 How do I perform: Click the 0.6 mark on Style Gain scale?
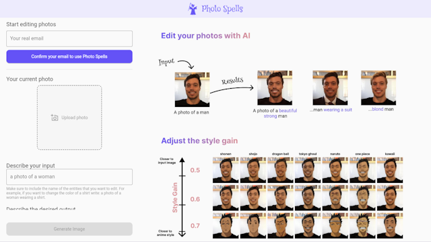(195, 199)
